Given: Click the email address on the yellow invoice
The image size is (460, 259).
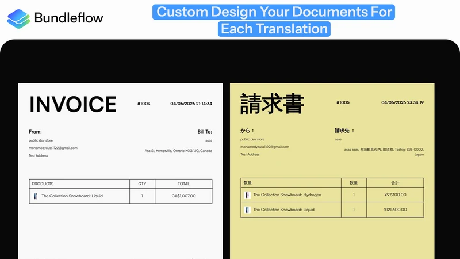Looking at the screenshot, I should (264, 147).
